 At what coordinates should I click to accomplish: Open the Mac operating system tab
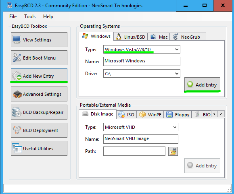coord(159,37)
